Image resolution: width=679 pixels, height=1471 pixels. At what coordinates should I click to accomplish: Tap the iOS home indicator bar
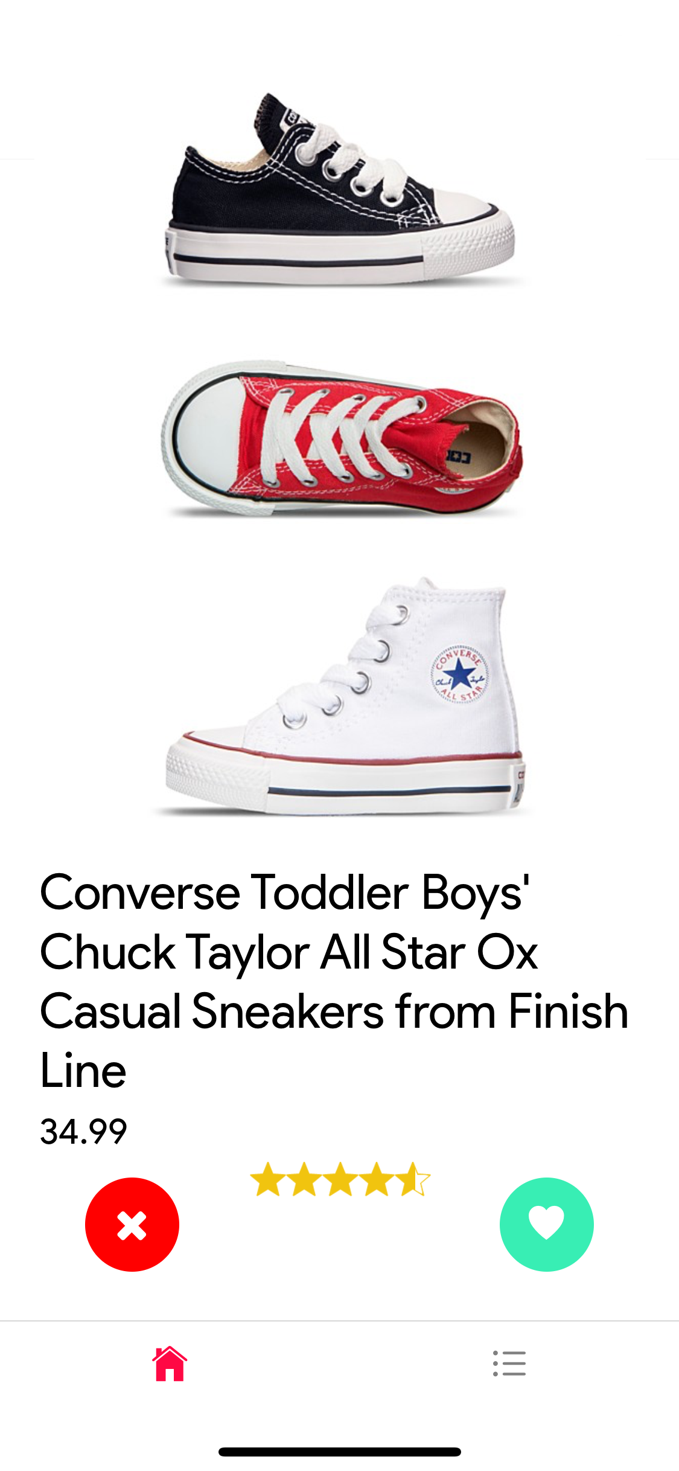pyautogui.click(x=340, y=1452)
